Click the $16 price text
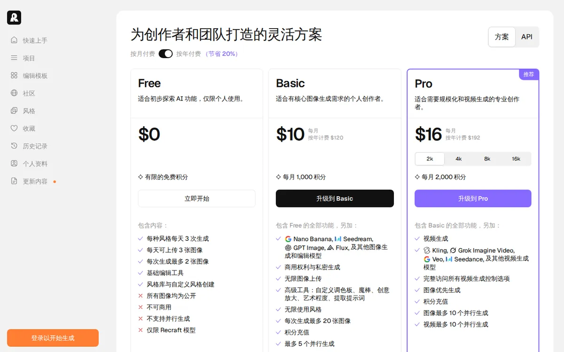The height and width of the screenshot is (352, 564). coord(428,134)
